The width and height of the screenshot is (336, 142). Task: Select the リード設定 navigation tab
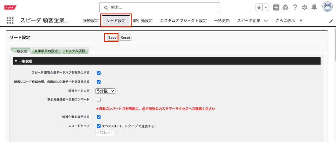point(116,21)
